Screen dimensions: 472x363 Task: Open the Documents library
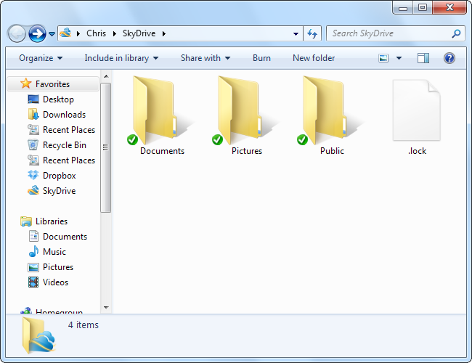click(65, 237)
